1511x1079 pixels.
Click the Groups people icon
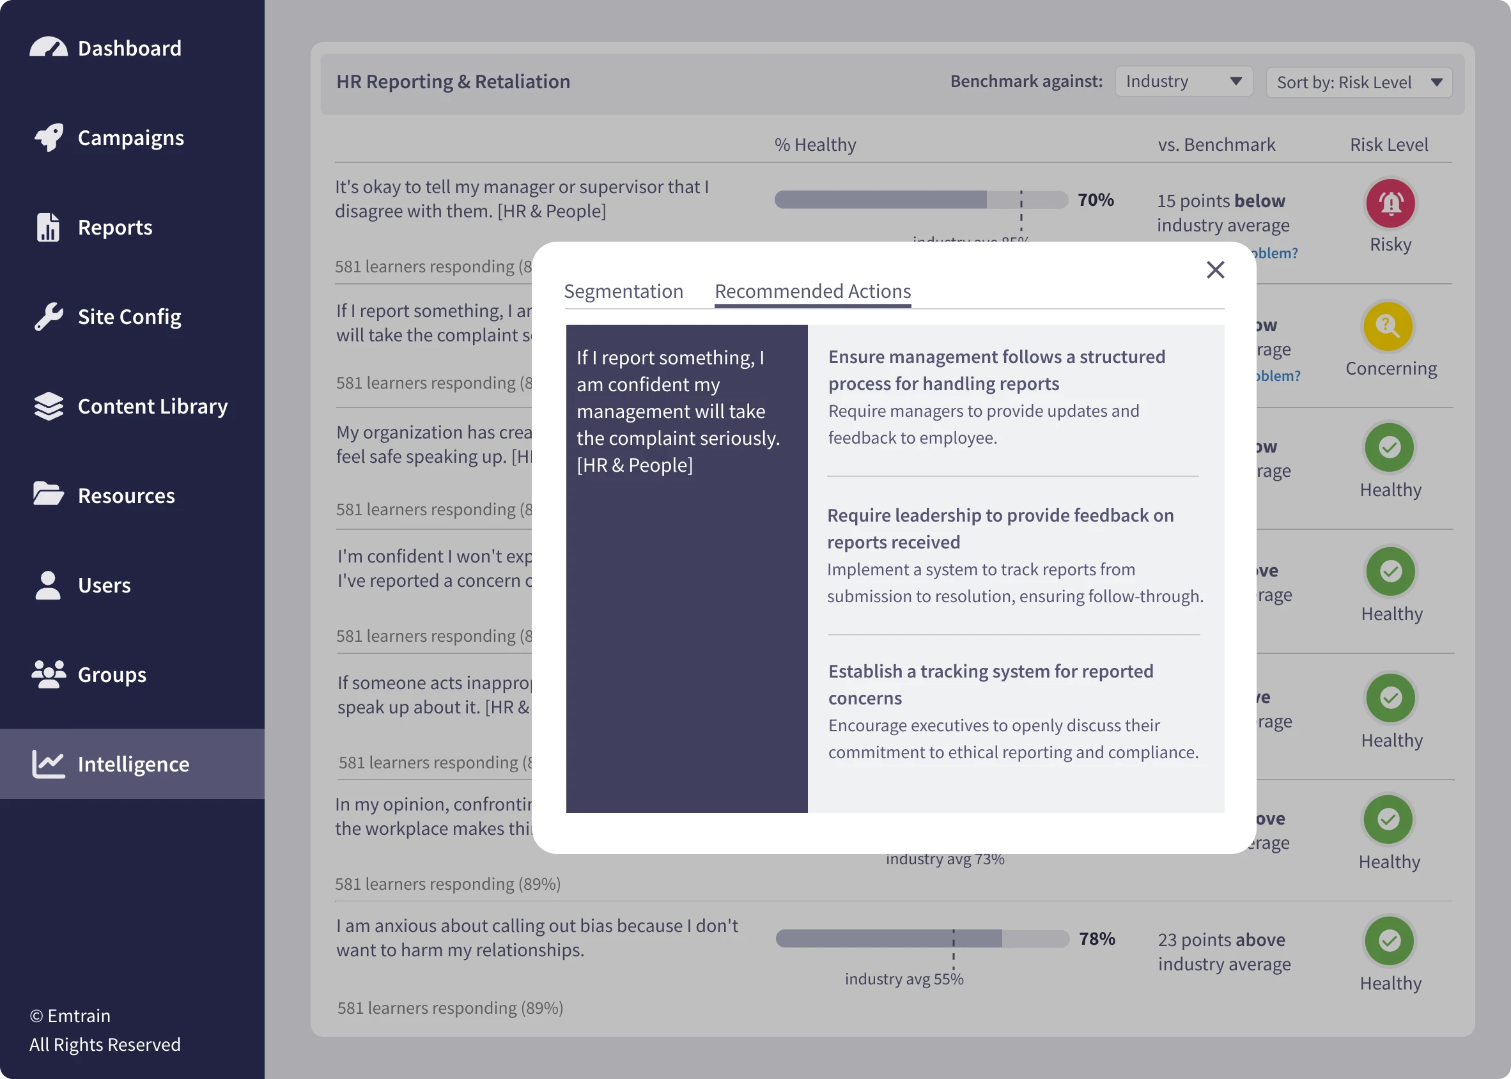pyautogui.click(x=49, y=674)
